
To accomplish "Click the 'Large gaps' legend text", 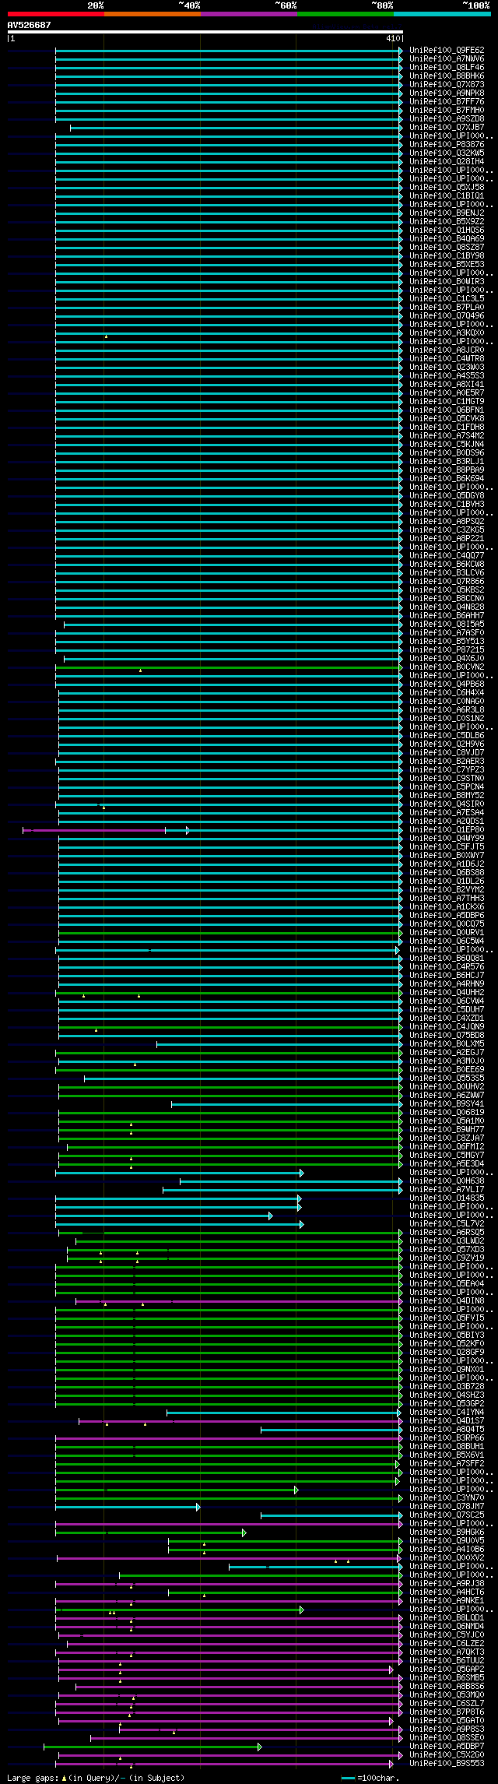I will click(96, 1778).
